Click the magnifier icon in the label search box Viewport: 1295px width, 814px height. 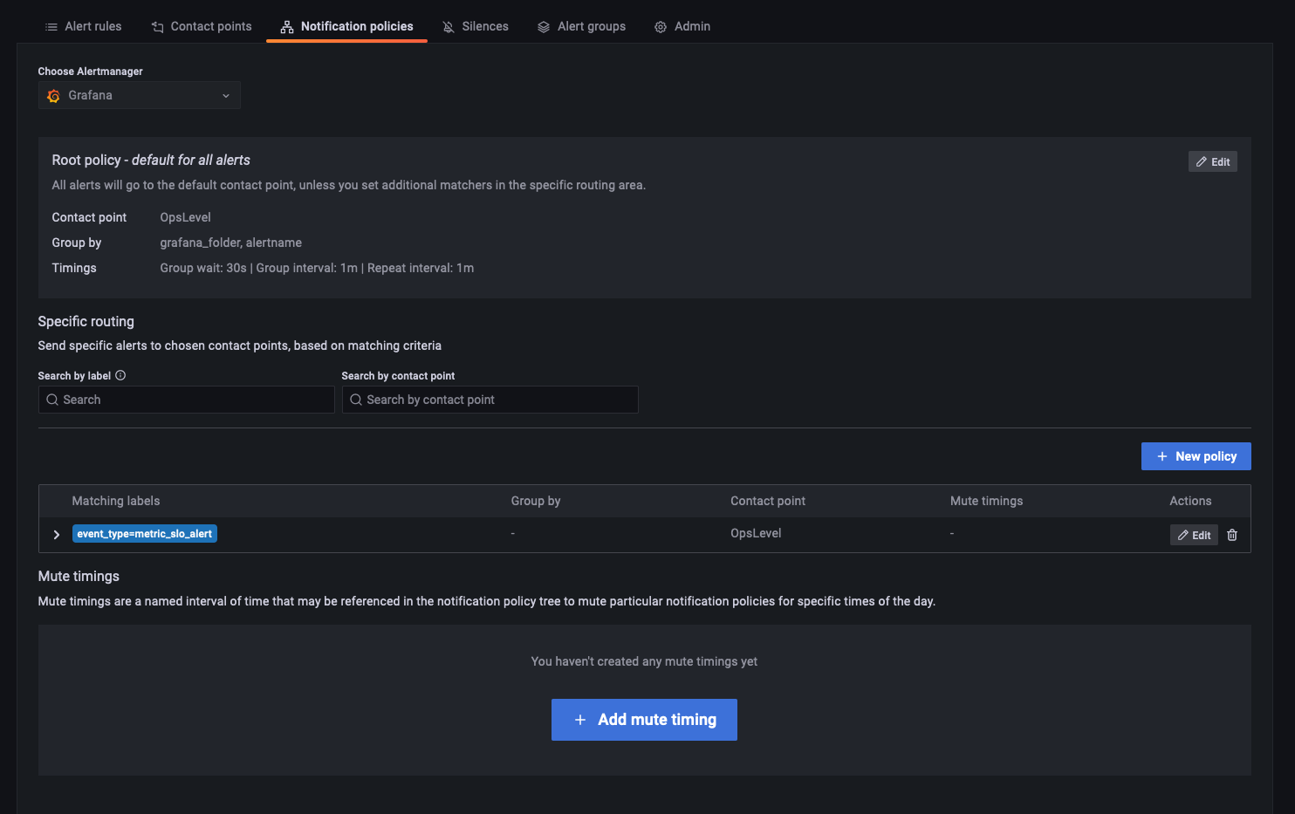[x=54, y=400]
